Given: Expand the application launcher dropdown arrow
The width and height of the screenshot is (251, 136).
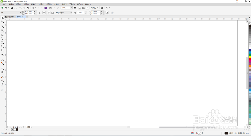Looking at the screenshot, I should click(109, 8).
